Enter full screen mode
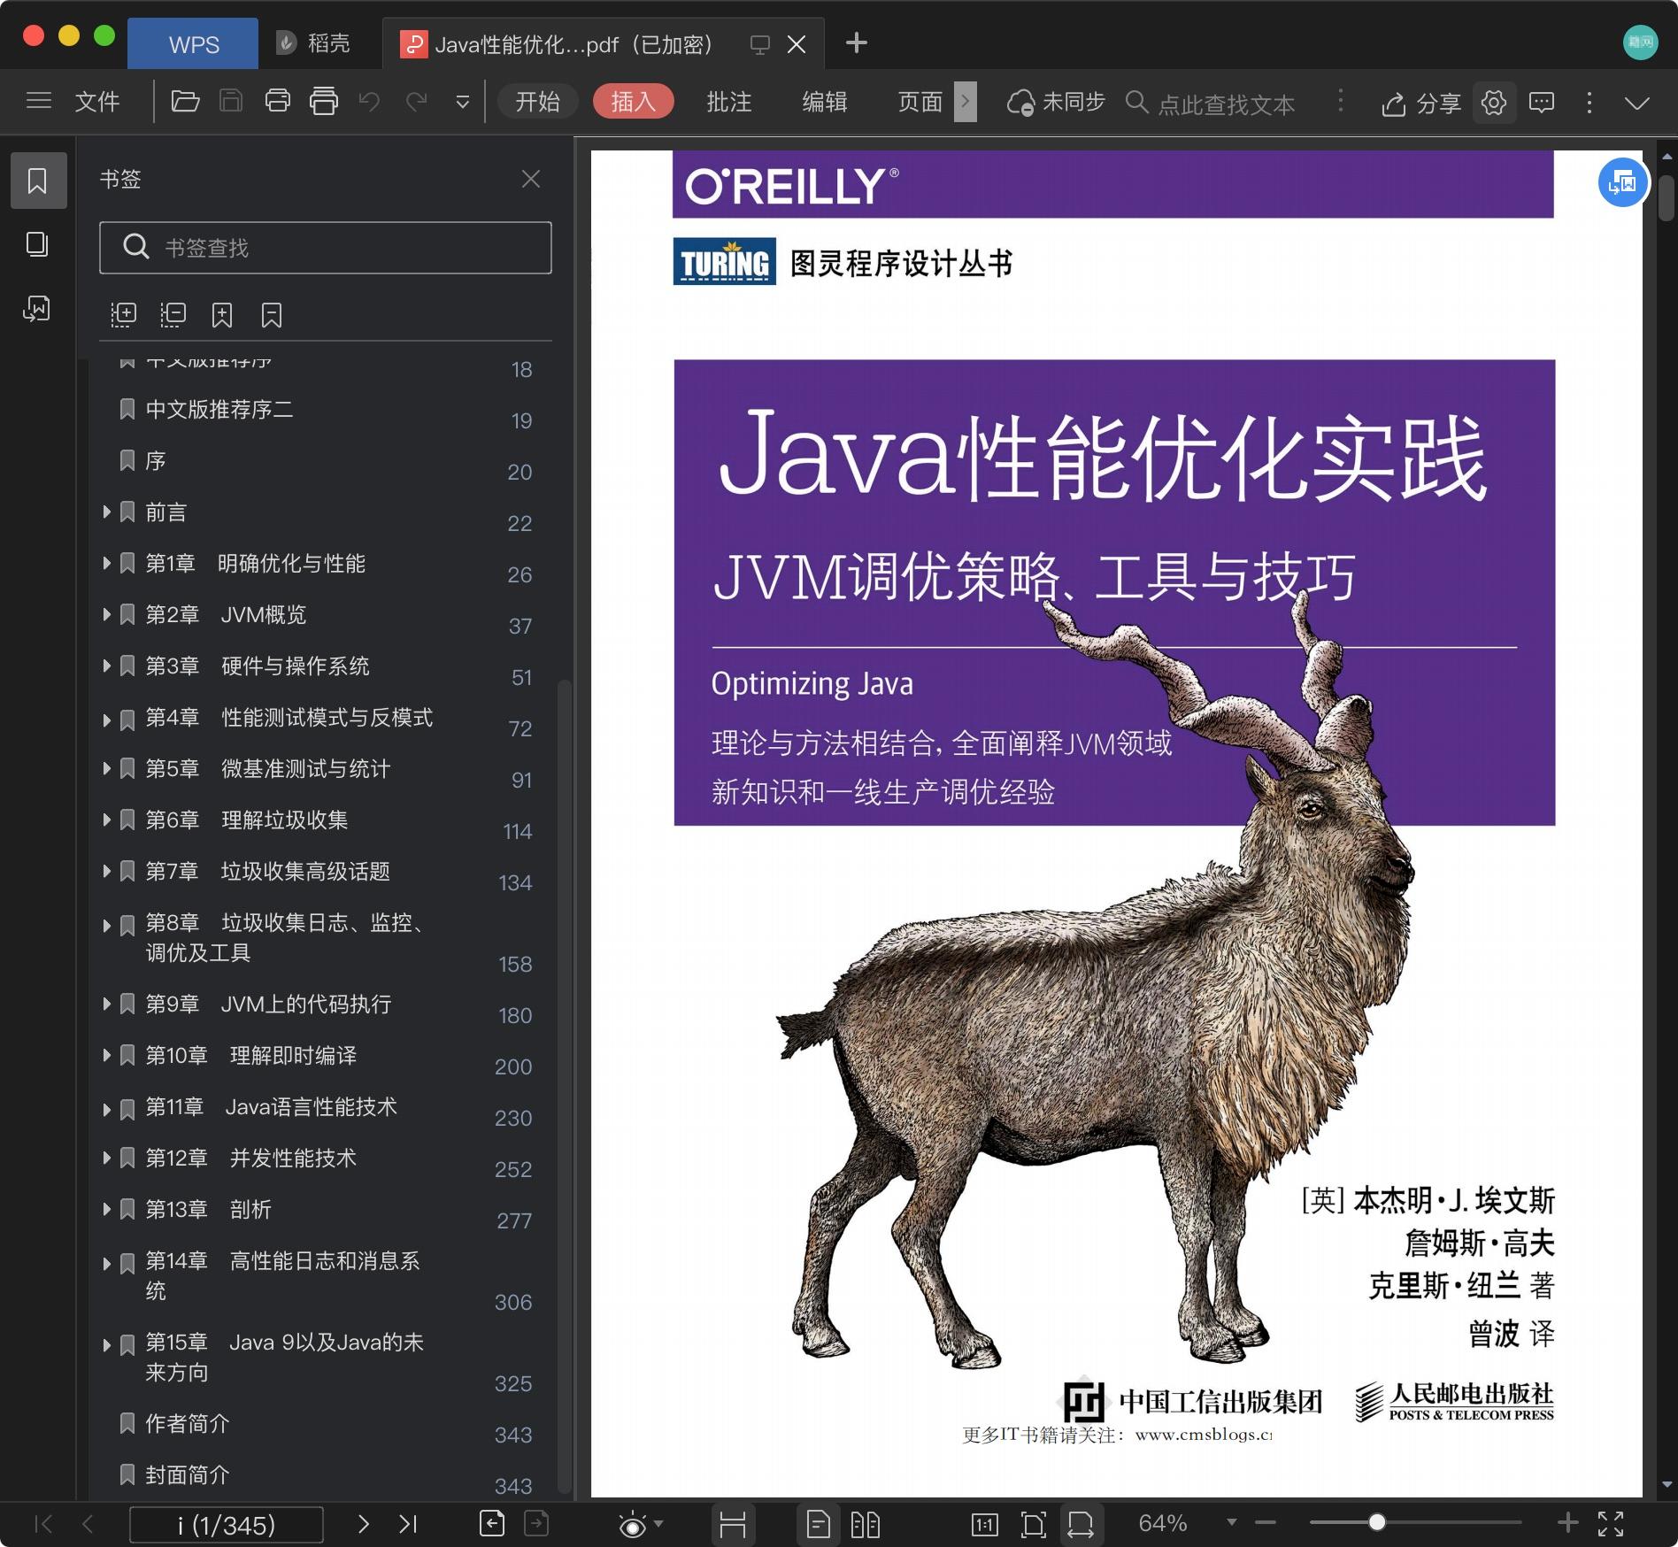The width and height of the screenshot is (1678, 1547). click(1611, 1523)
